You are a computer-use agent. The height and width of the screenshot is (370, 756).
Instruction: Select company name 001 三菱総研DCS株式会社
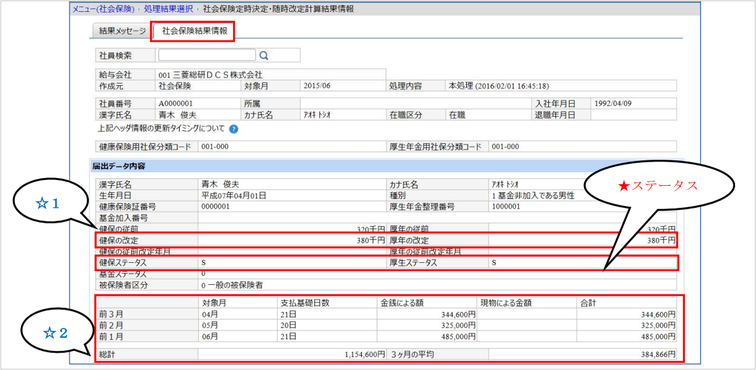[211, 75]
